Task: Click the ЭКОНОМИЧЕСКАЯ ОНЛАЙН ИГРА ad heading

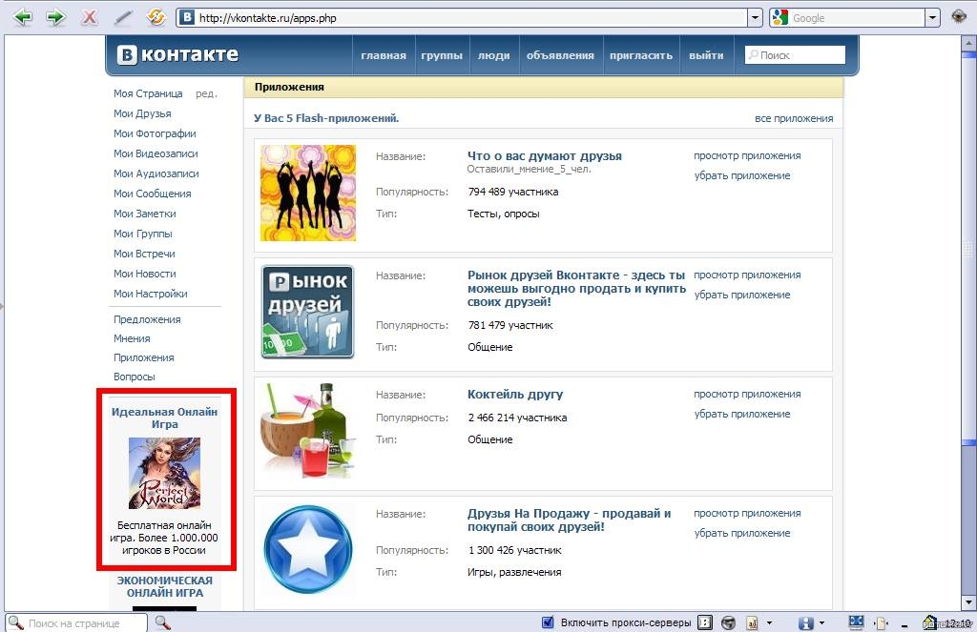Action: 164,586
